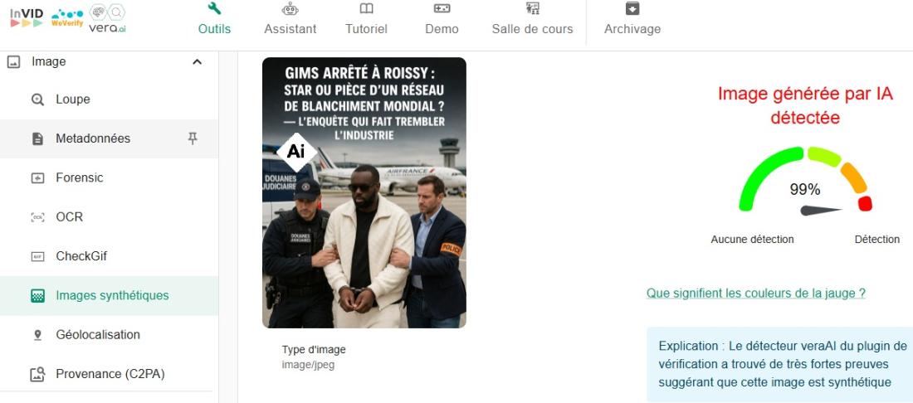The width and height of the screenshot is (913, 403).
Task: Open the Géolocalisation tool
Action: pyautogui.click(x=110, y=335)
